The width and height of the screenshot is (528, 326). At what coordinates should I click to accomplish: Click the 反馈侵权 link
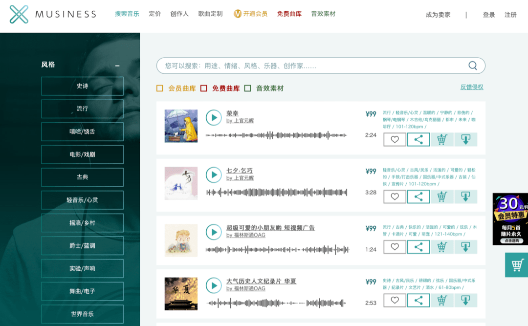pos(472,87)
